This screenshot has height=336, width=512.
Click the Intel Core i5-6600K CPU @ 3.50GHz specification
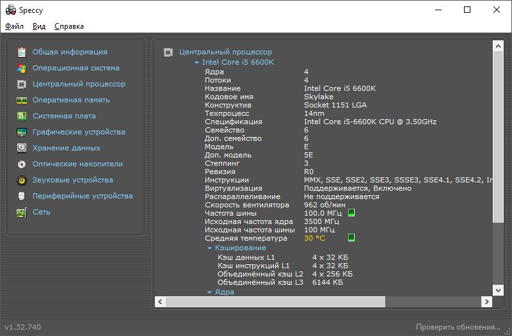click(371, 122)
